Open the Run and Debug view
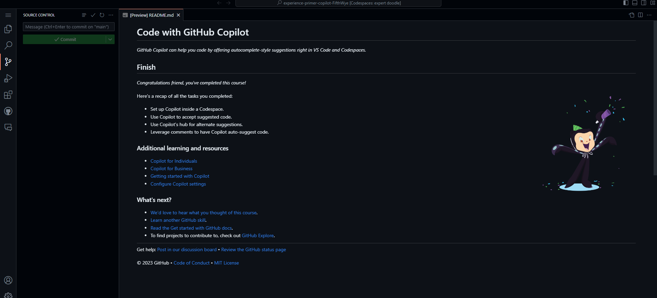657x298 pixels. [8, 78]
